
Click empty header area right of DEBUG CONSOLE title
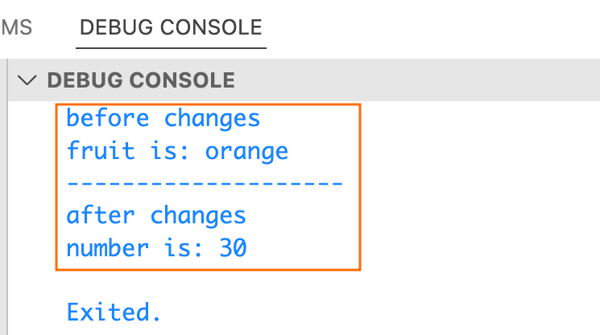[419, 80]
